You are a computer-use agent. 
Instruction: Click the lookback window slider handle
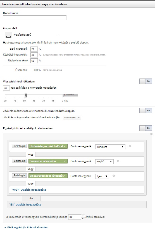[26, 95]
